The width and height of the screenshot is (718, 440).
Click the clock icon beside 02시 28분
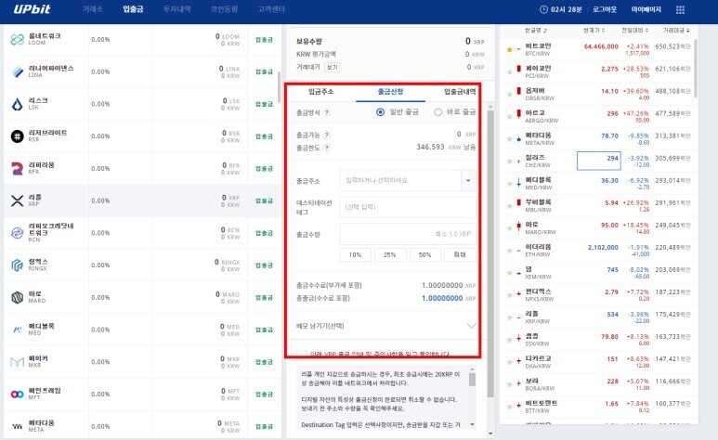[x=543, y=9]
